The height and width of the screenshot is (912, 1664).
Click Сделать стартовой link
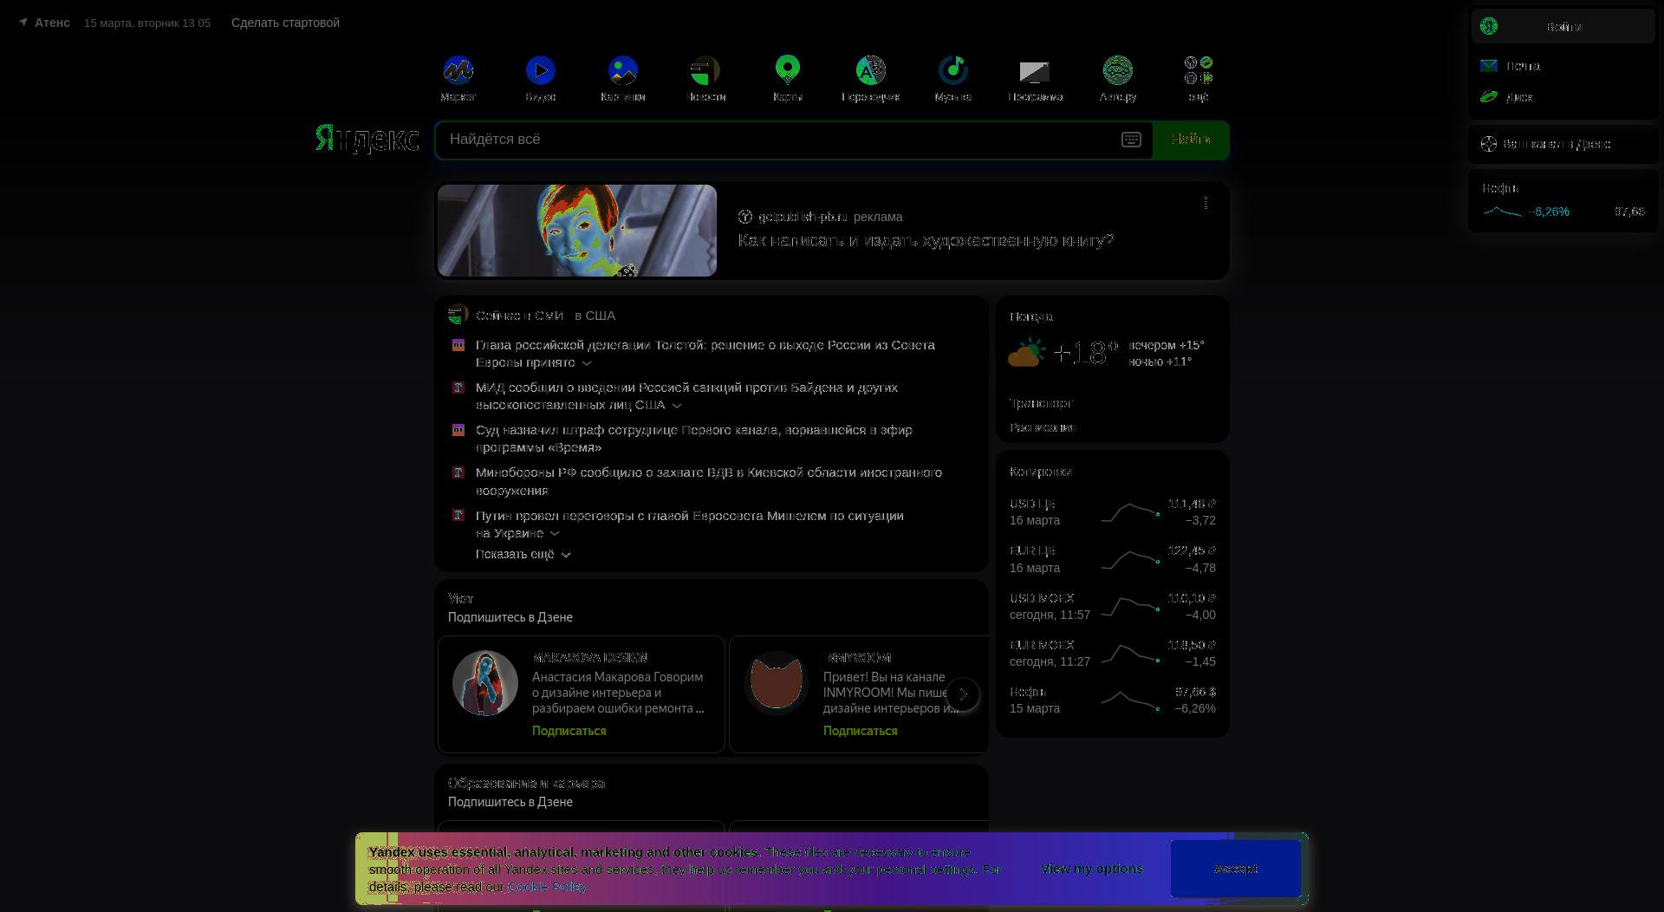285,23
